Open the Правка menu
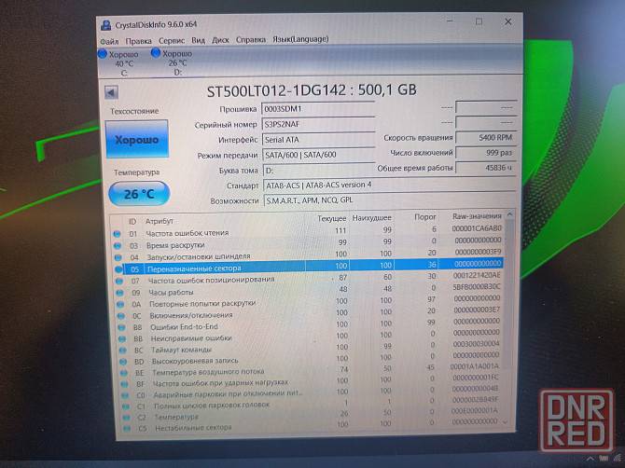Viewport: 625px width, 468px height. [x=138, y=41]
